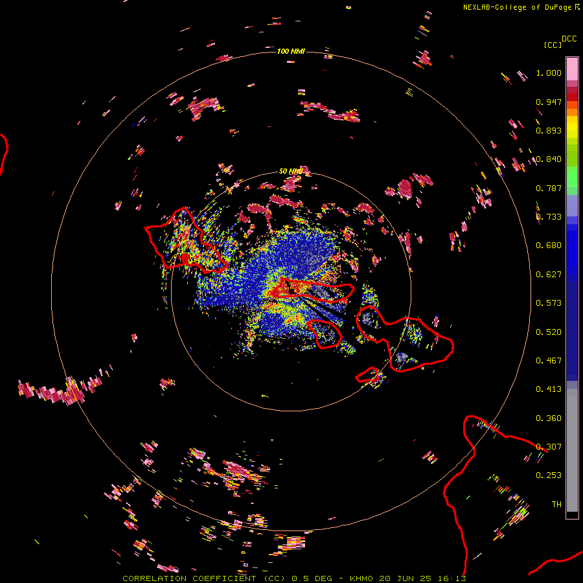Viewport: 583px width, 583px height.
Task: Select the "50 NMI" range ring label
Action: [291, 171]
